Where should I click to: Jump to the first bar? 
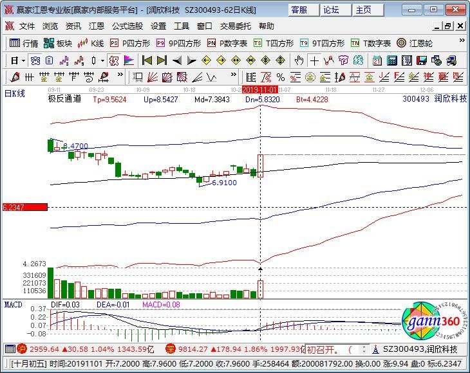click(x=147, y=60)
